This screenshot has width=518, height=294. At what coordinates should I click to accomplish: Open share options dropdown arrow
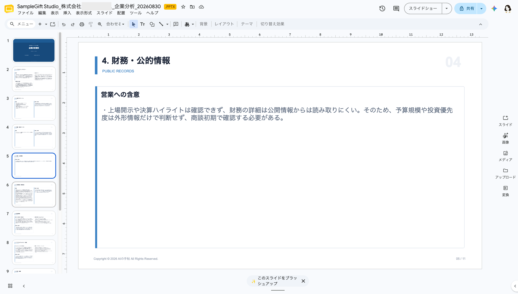coord(481,8)
